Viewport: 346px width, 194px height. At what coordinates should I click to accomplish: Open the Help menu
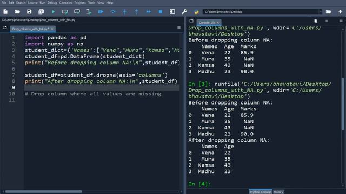click(x=110, y=3)
